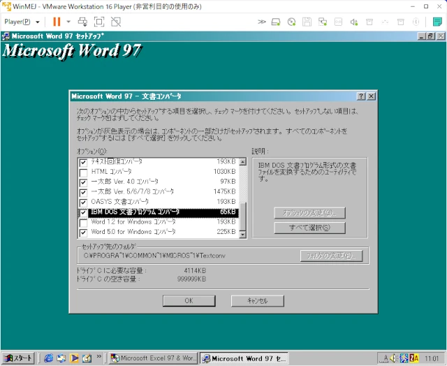Confirm the dialog with OK
This screenshot has height=366, width=447.
189,301
